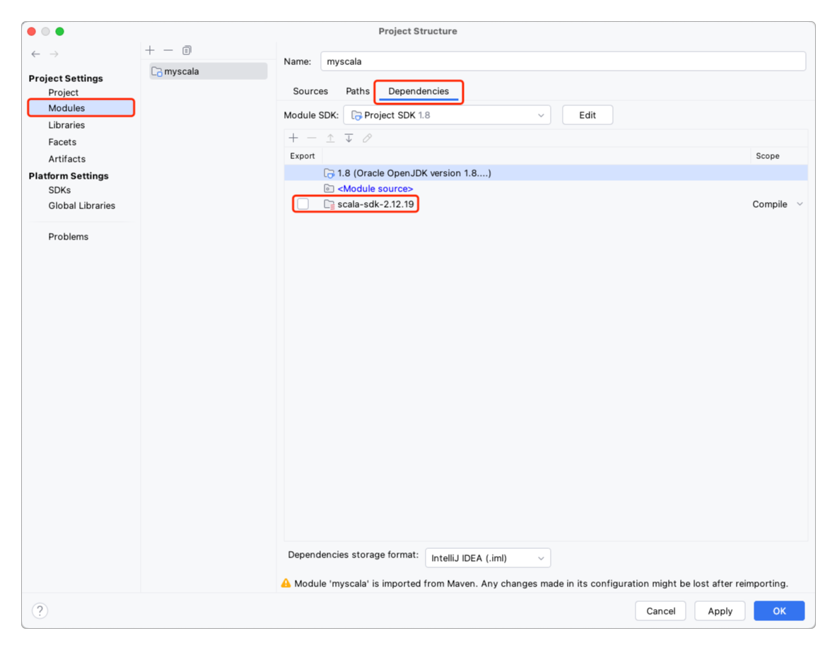Close the Project Structure window
This screenshot has height=650, width=837.
[32, 32]
